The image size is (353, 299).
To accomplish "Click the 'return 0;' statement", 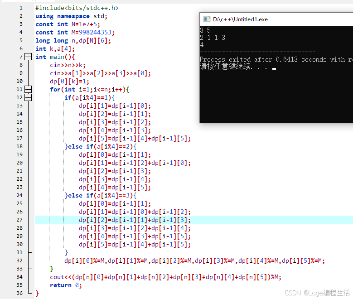I will pos(66,285).
